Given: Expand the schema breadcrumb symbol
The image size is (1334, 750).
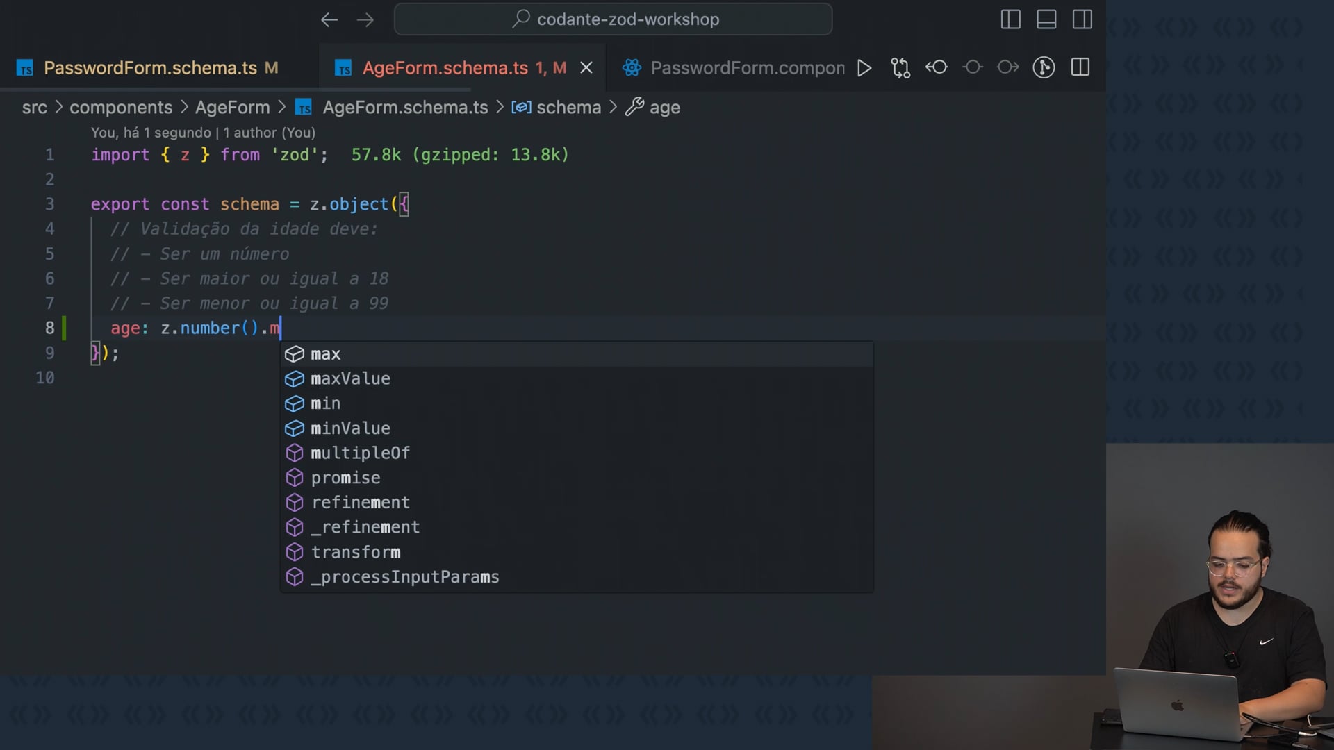Looking at the screenshot, I should pos(568,107).
